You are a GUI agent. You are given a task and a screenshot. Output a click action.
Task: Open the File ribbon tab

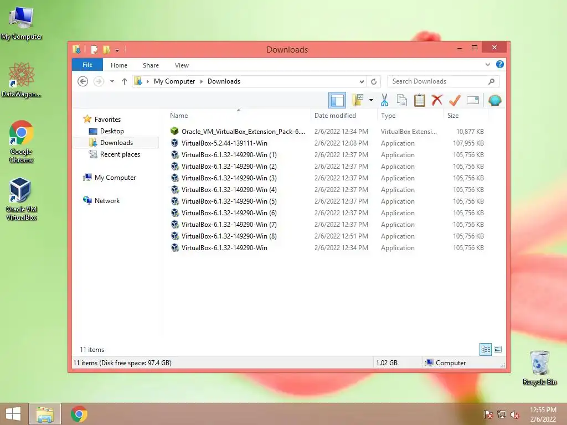[87, 65]
